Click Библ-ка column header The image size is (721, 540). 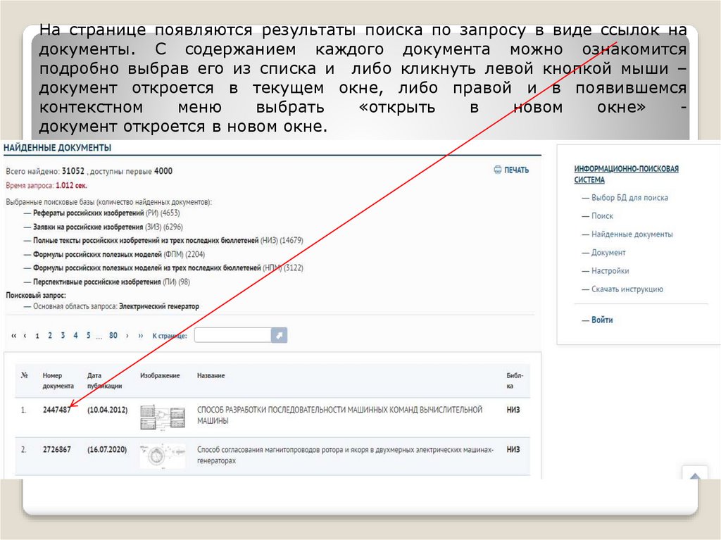point(515,381)
